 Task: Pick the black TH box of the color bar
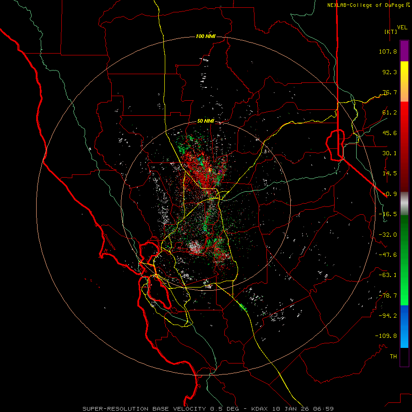coord(404,357)
